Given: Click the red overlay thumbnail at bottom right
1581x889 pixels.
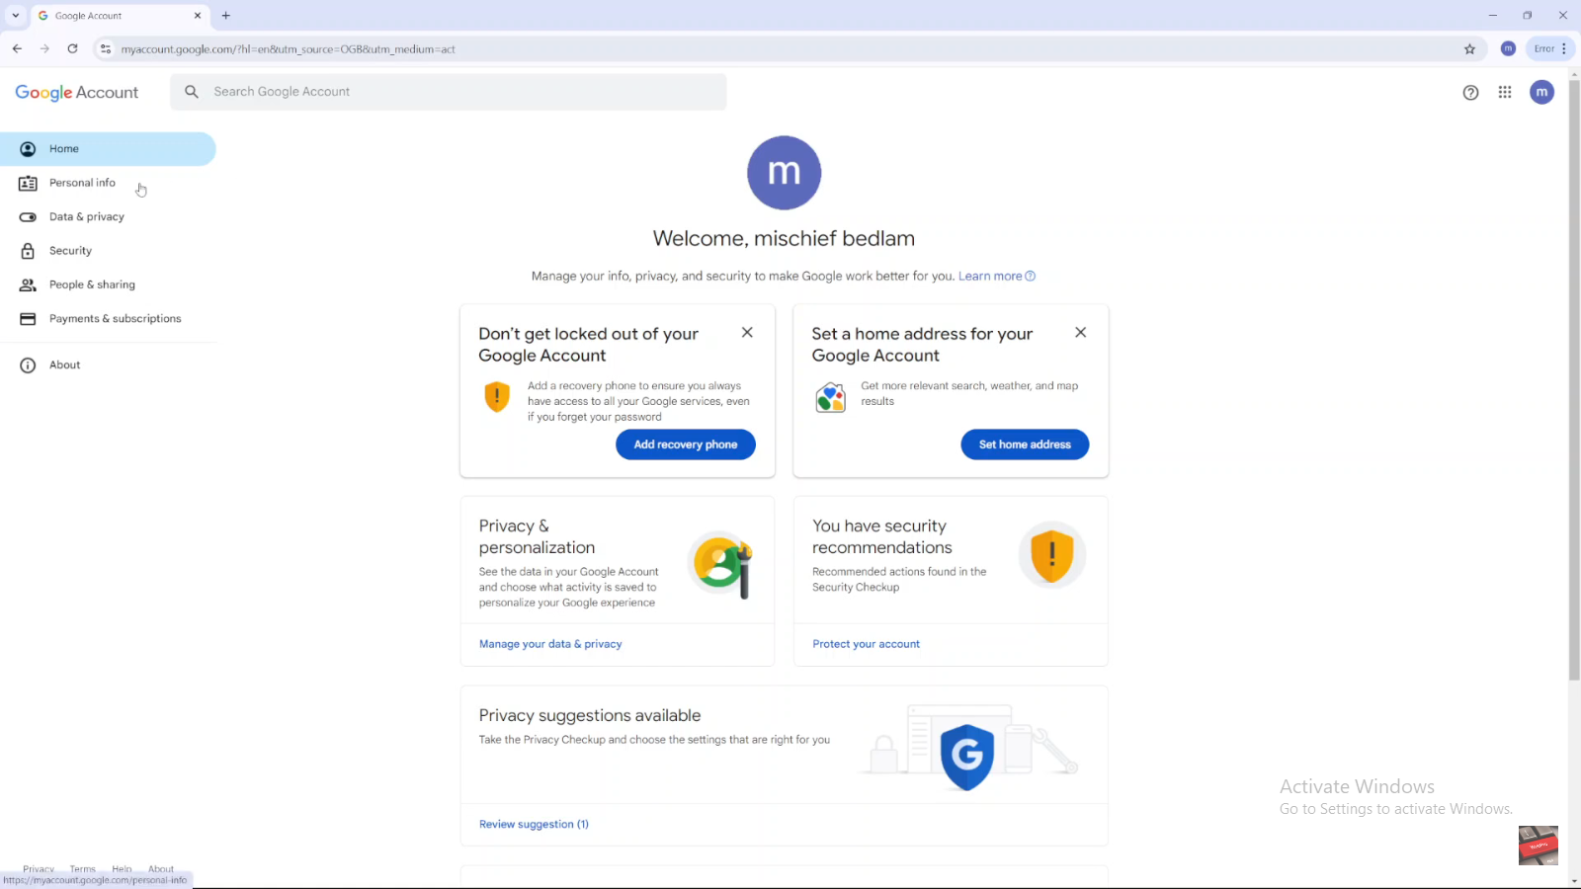Looking at the screenshot, I should coord(1539,846).
